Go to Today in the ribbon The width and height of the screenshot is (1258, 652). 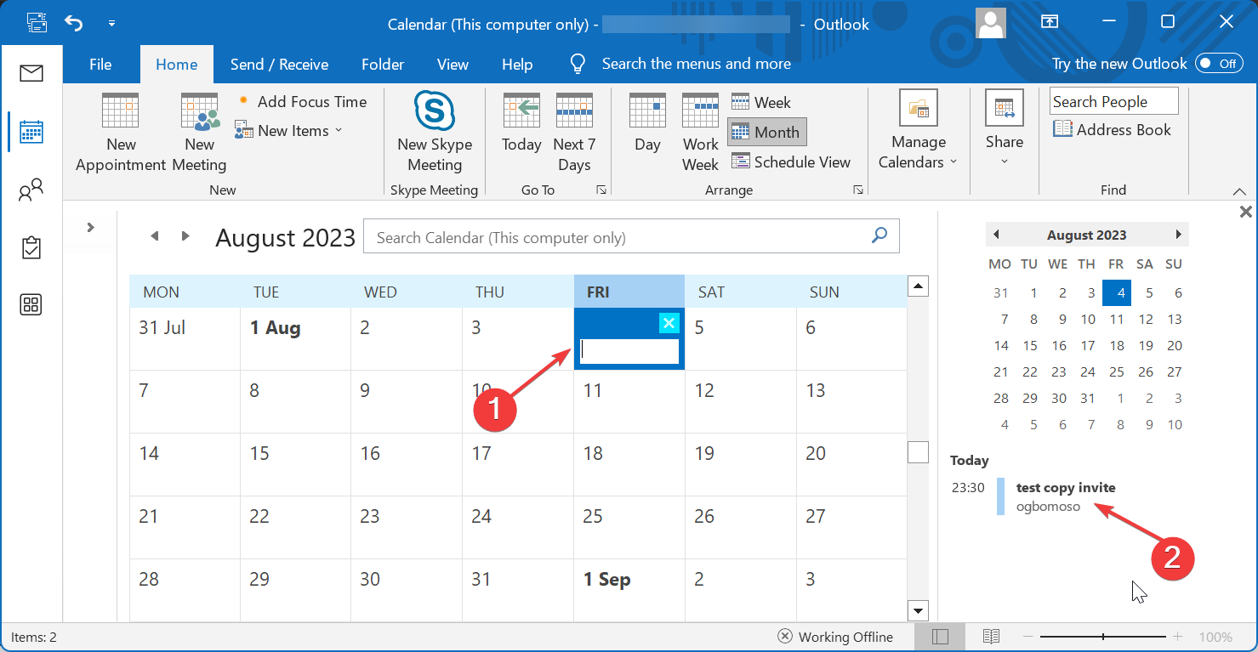click(521, 124)
